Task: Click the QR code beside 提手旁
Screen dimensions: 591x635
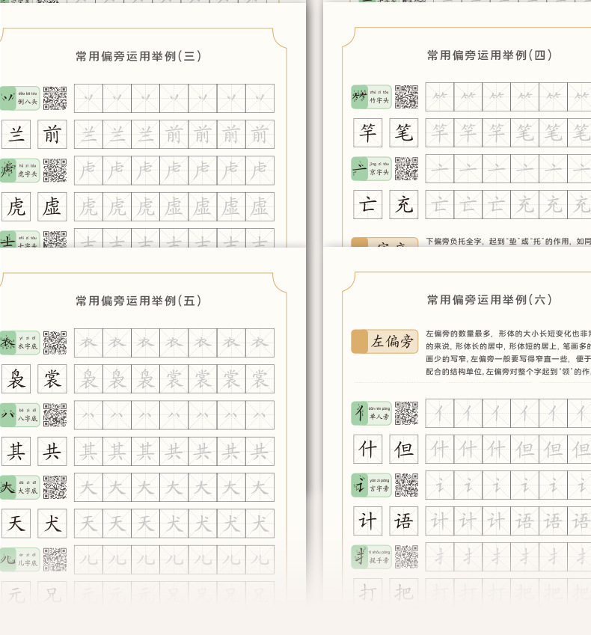Action: click(x=406, y=556)
